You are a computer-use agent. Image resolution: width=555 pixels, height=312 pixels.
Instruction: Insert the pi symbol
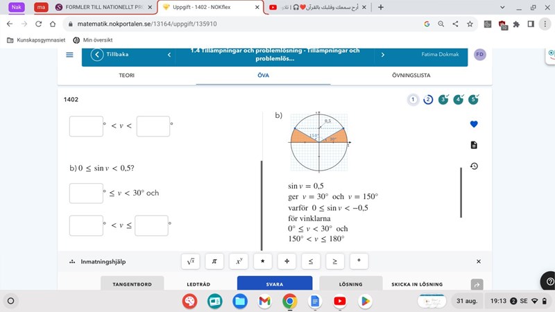tap(214, 261)
